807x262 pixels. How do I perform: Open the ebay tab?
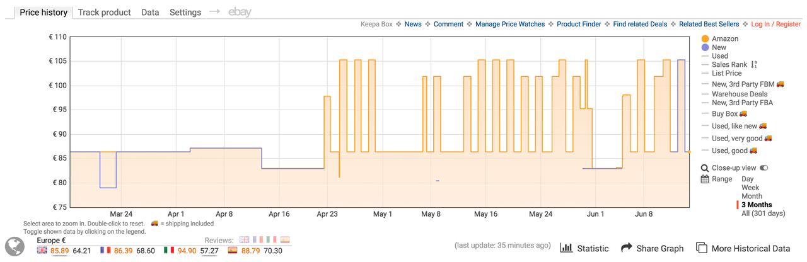[240, 12]
